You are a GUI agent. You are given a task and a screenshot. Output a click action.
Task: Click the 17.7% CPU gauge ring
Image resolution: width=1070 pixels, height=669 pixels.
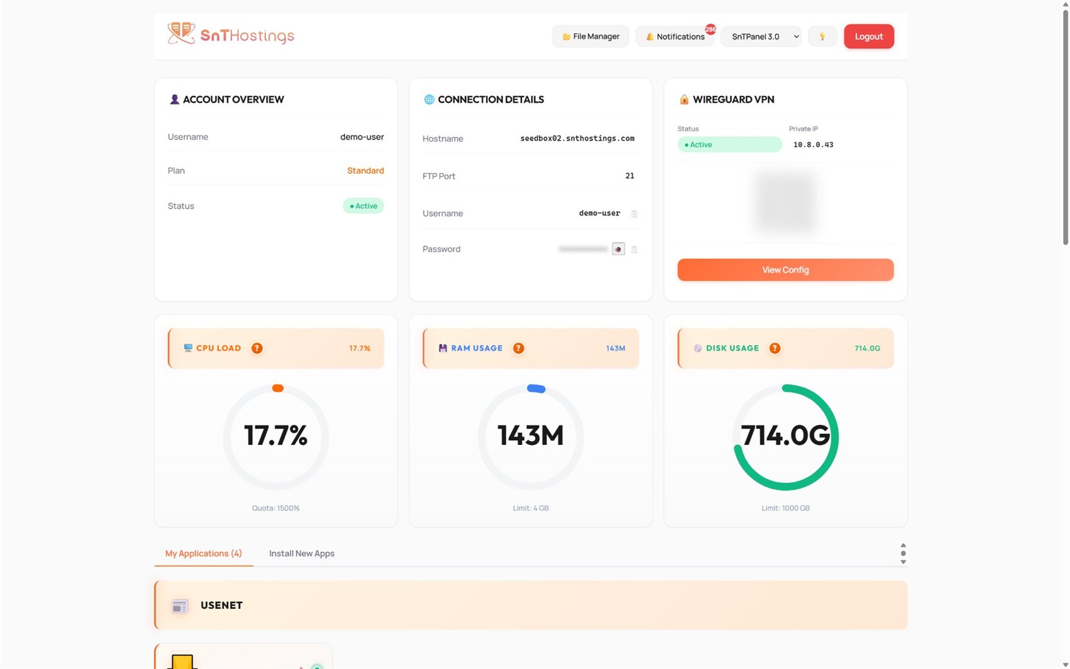(276, 437)
